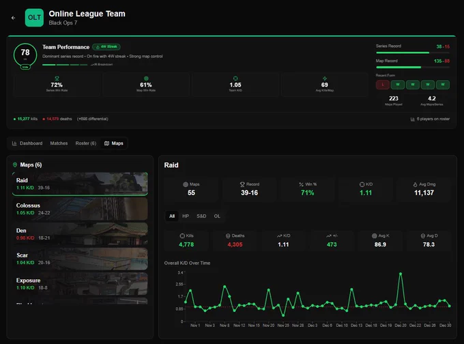Click the 4,305 Deaths value
This screenshot has height=344, width=464.
tap(235, 244)
